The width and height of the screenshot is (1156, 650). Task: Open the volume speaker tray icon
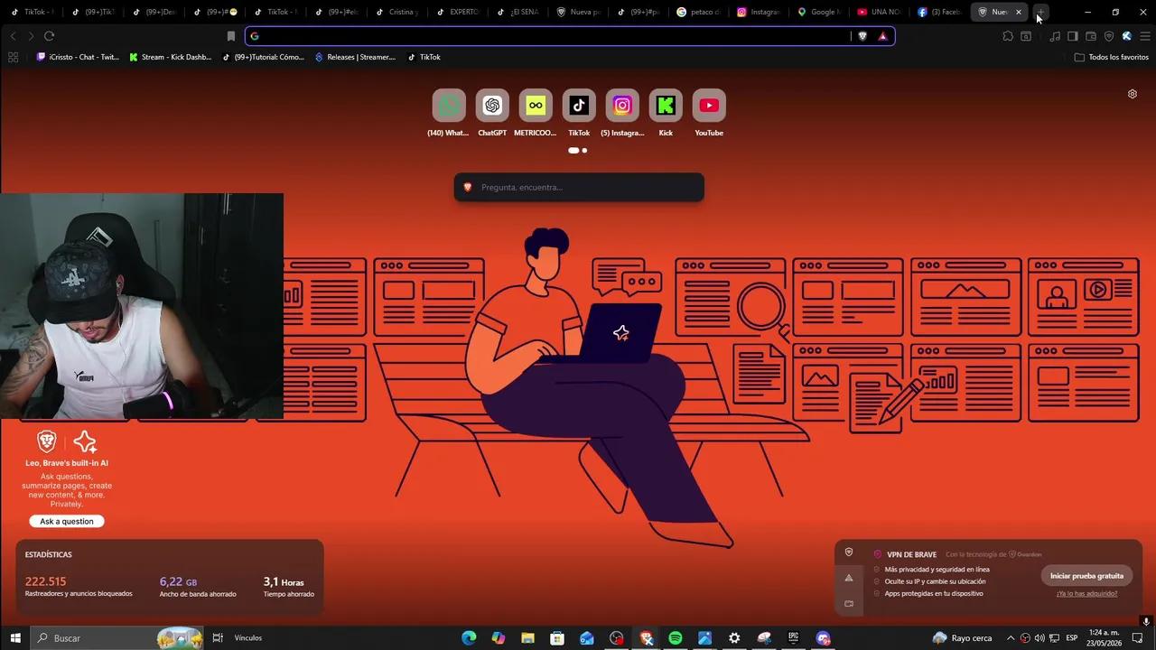1039,638
